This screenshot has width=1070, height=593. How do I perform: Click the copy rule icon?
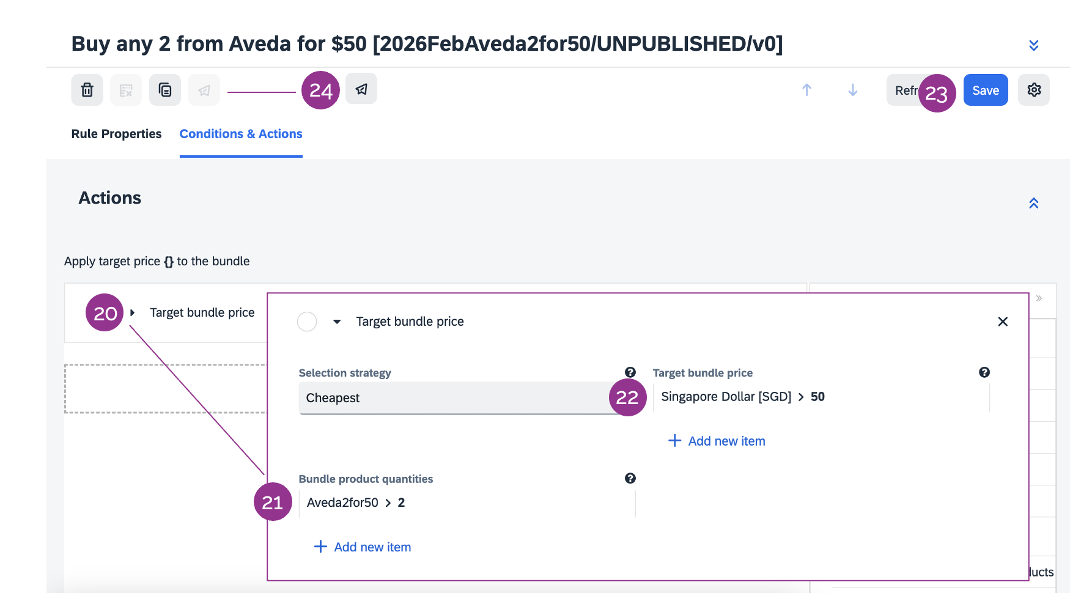pos(165,90)
